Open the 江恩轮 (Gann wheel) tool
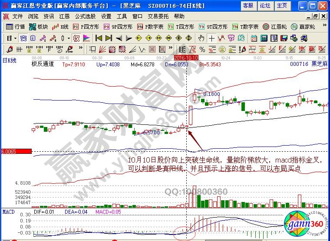Viewport: 330px width, 241px height. point(275,27)
